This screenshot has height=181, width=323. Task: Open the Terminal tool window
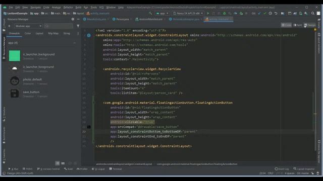(x=116, y=169)
